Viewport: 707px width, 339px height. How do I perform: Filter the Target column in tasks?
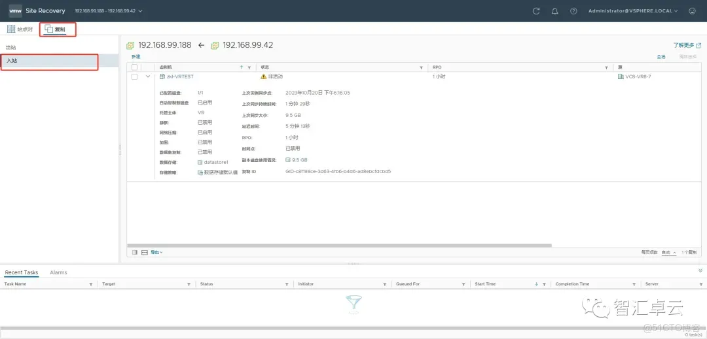(189, 284)
